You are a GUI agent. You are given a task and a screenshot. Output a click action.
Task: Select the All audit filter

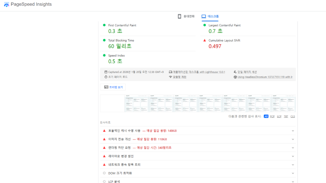pos(266,116)
